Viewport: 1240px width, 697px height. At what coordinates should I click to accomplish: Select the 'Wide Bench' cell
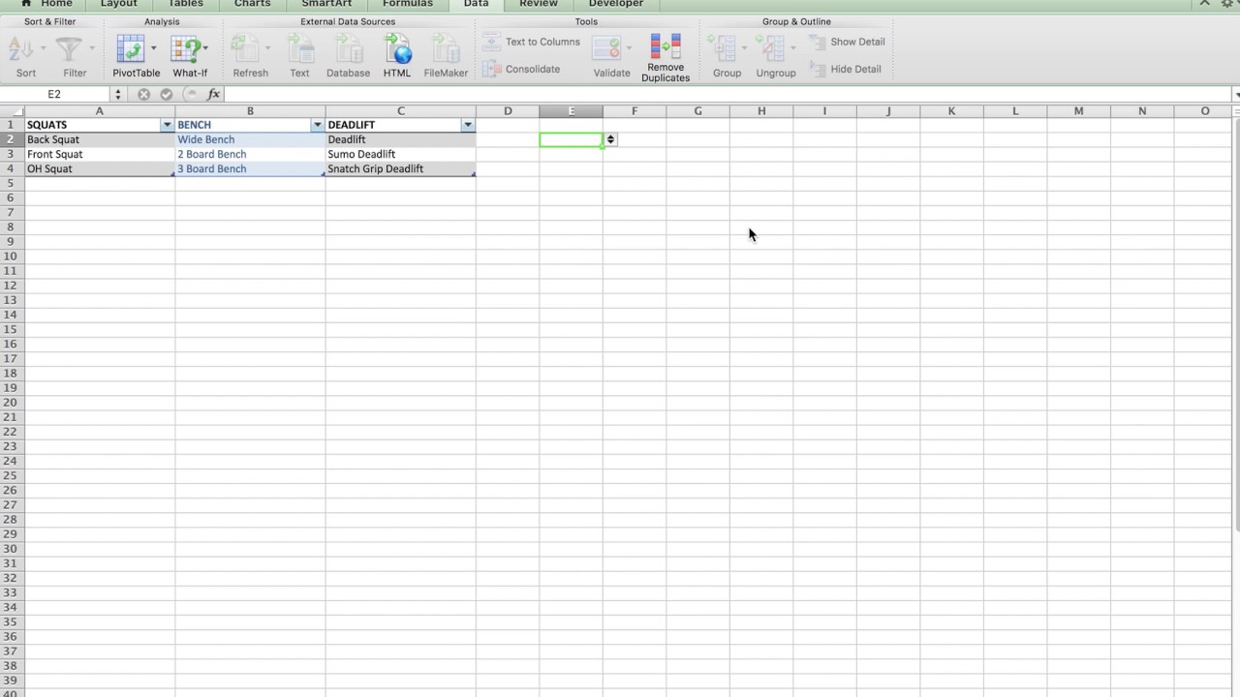pyautogui.click(x=250, y=139)
